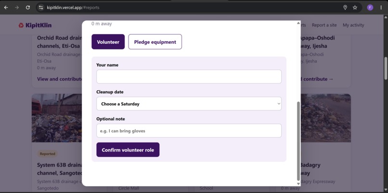Image resolution: width=388 pixels, height=193 pixels.
Task: Open the Chrome three-dot menu
Action: click(x=381, y=7)
